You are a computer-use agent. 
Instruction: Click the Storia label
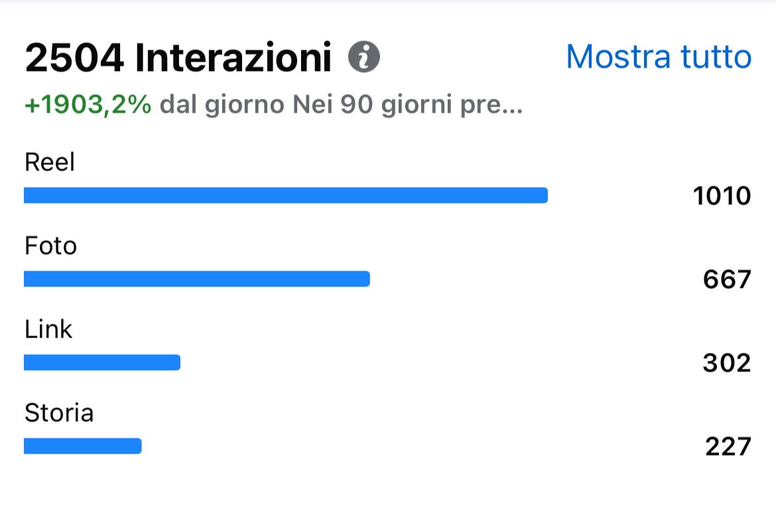(59, 413)
